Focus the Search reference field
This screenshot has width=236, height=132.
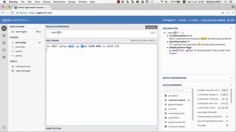tap(177, 91)
